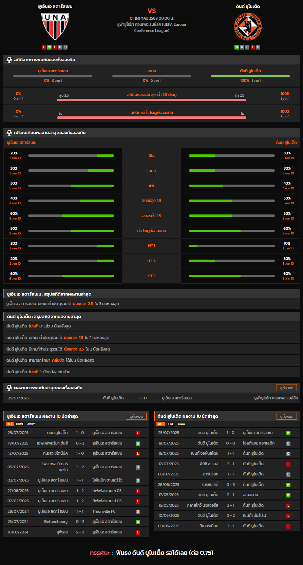Click 5 - 0 score on 18/07/2024 row
Viewport: 303px width, 565px height.
80,532
